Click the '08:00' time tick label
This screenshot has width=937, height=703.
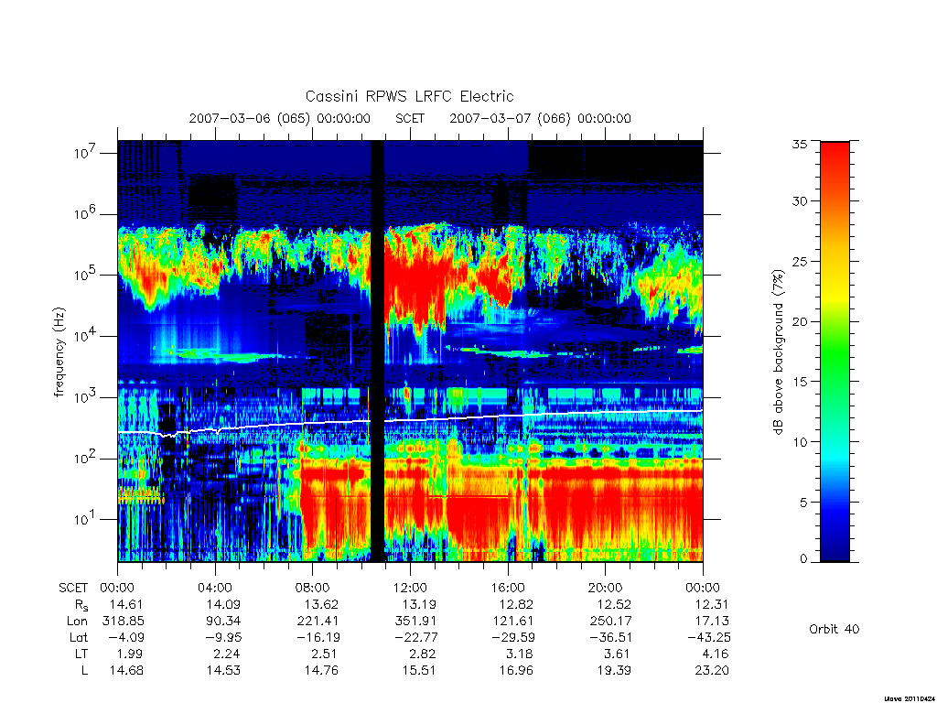click(x=312, y=589)
